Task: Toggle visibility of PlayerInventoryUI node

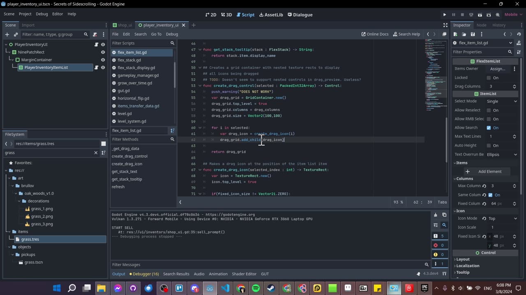Action: [103, 45]
